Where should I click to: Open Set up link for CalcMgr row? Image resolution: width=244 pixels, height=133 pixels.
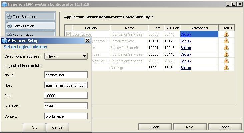coord(186,68)
